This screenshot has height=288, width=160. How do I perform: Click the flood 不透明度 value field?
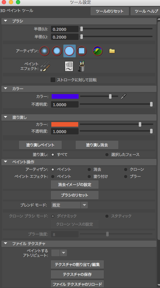click(65, 132)
